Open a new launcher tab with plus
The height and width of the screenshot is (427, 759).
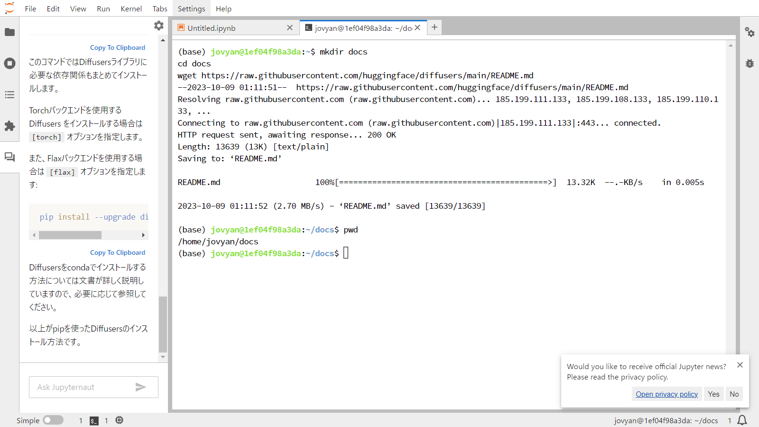tap(435, 28)
